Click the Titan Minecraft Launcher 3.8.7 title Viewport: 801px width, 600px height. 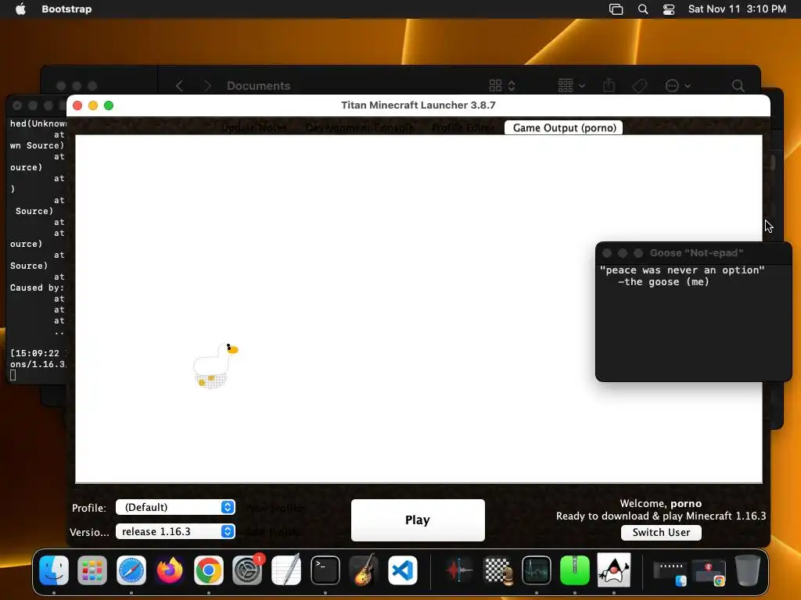pos(418,105)
